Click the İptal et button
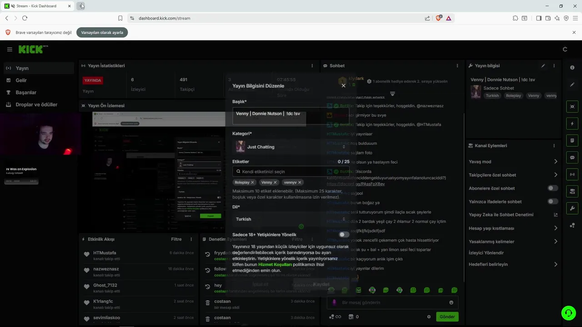582x327 pixels. [260, 285]
